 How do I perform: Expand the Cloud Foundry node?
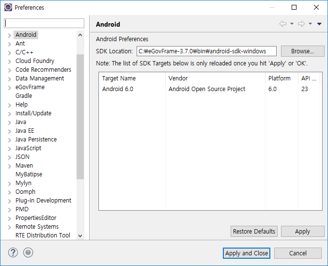click(9, 62)
